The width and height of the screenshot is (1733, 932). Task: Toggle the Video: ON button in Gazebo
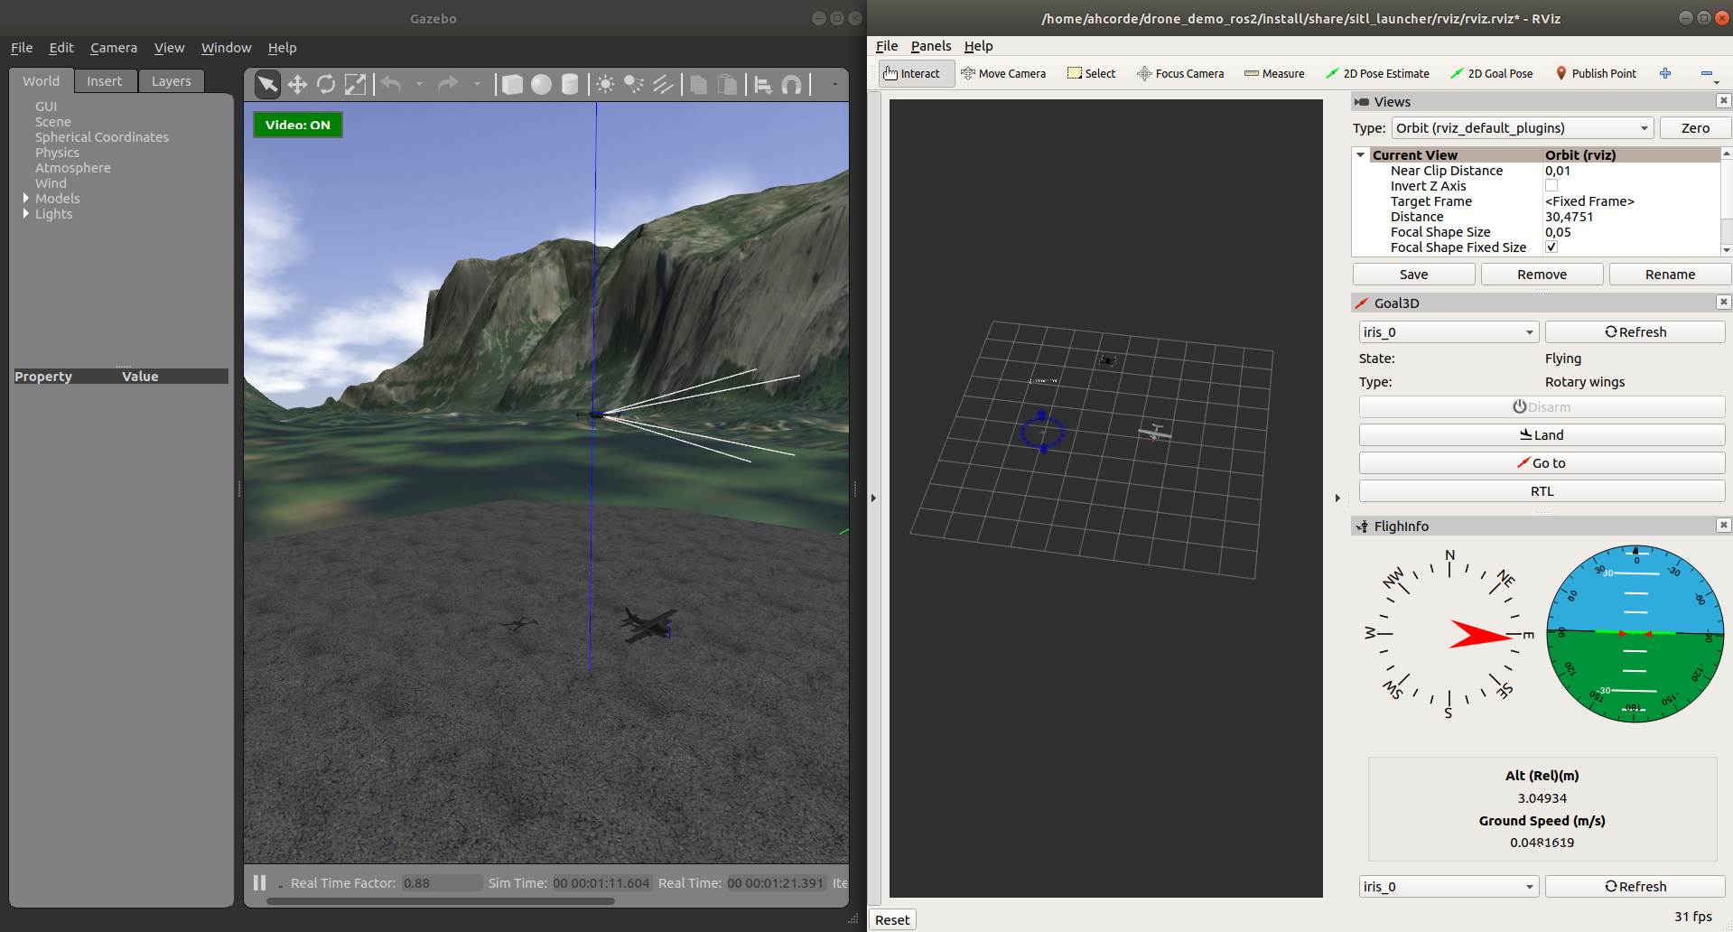click(x=298, y=125)
